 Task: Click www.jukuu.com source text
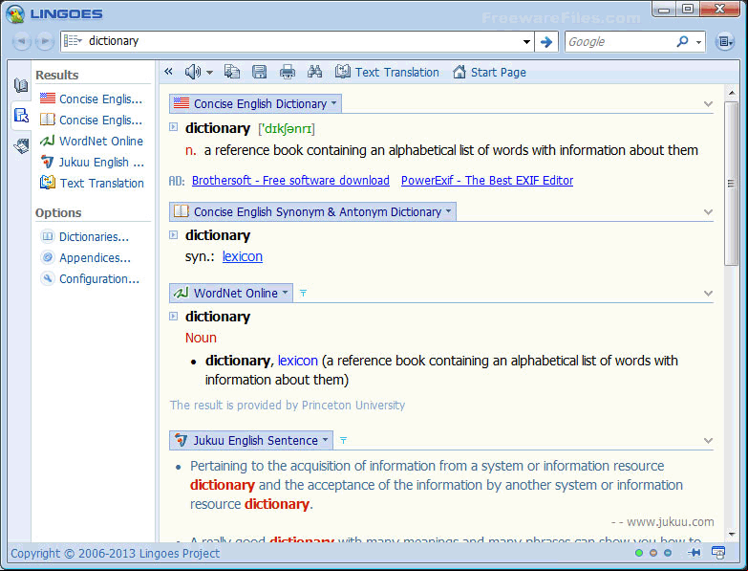(x=671, y=522)
